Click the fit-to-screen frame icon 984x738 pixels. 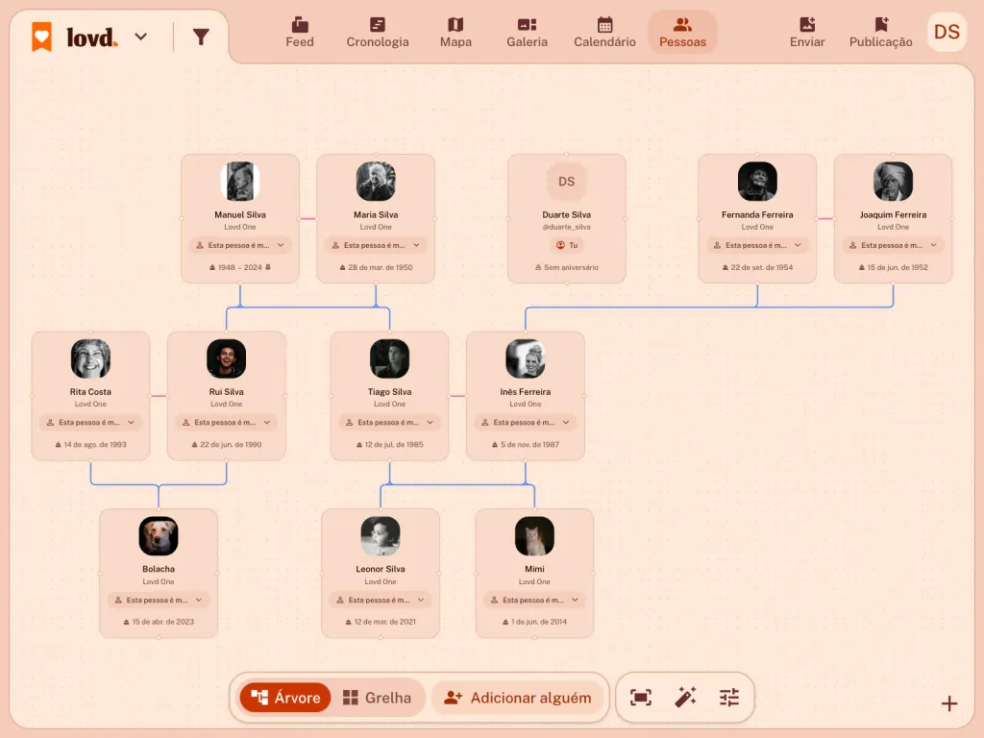641,698
